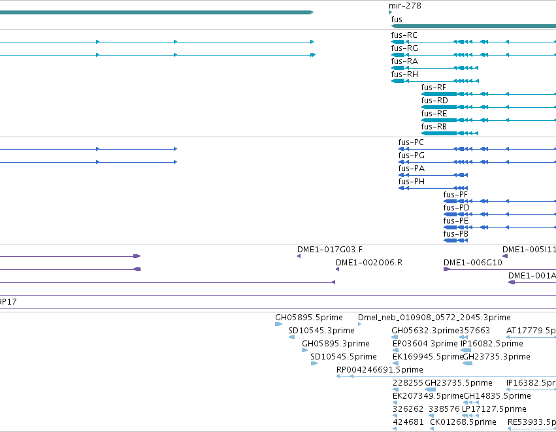
Task: Select the fus-RD transcript label
Action: click(434, 101)
